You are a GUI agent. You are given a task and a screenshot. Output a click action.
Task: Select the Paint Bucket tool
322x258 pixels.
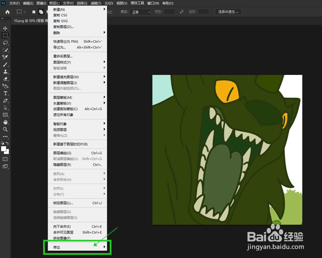[x=5, y=86]
